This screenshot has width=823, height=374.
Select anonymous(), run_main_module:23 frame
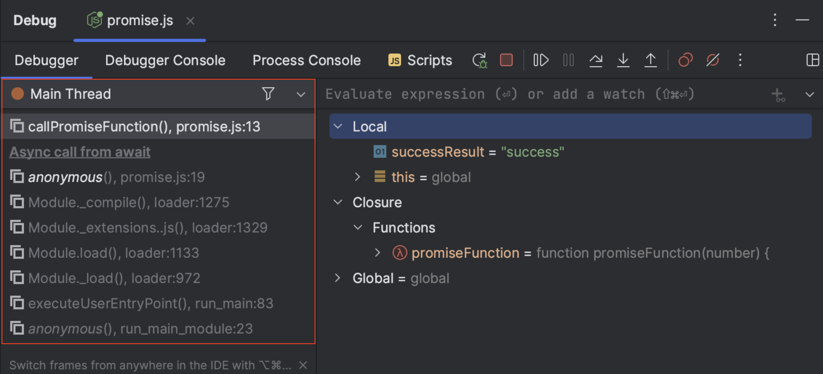pyautogui.click(x=159, y=328)
